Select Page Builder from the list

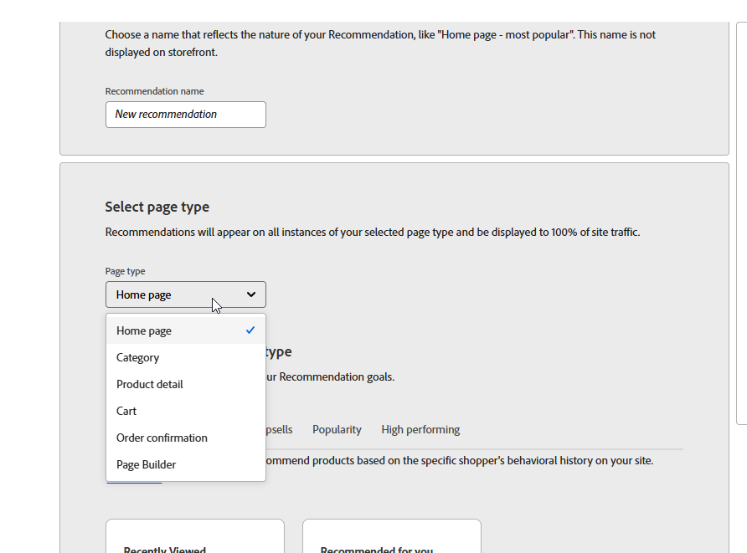click(x=146, y=464)
